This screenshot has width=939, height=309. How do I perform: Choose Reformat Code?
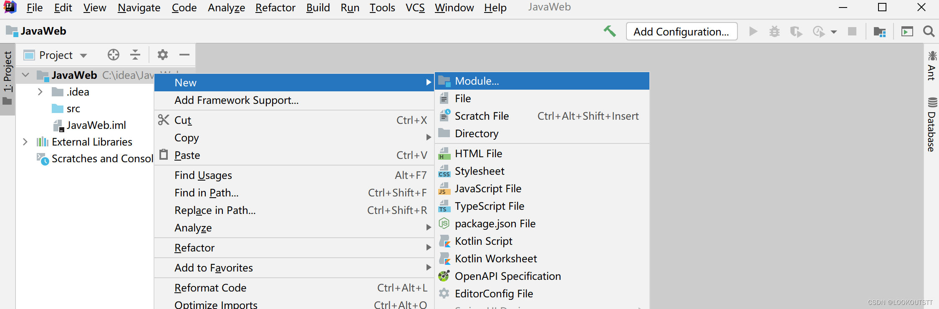pos(294,288)
